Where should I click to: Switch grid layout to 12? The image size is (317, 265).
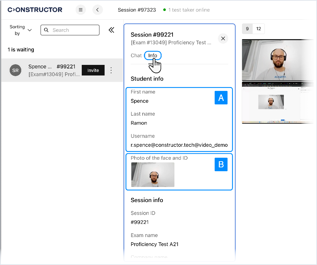coord(258,29)
